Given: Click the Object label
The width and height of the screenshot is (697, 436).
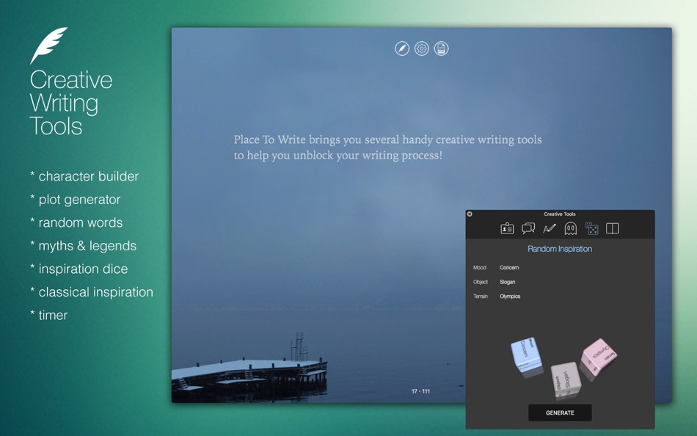Looking at the screenshot, I should pos(481,282).
